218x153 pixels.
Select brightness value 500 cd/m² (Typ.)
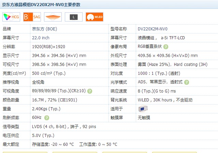click(x=49, y=73)
